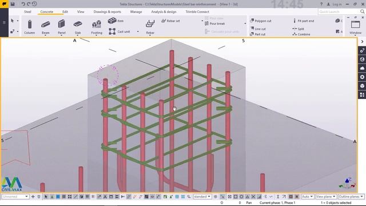This screenshot has width=366, height=206.
Task: Click 'Current phase: 1, Phase 1' status text
Action: tap(277, 203)
